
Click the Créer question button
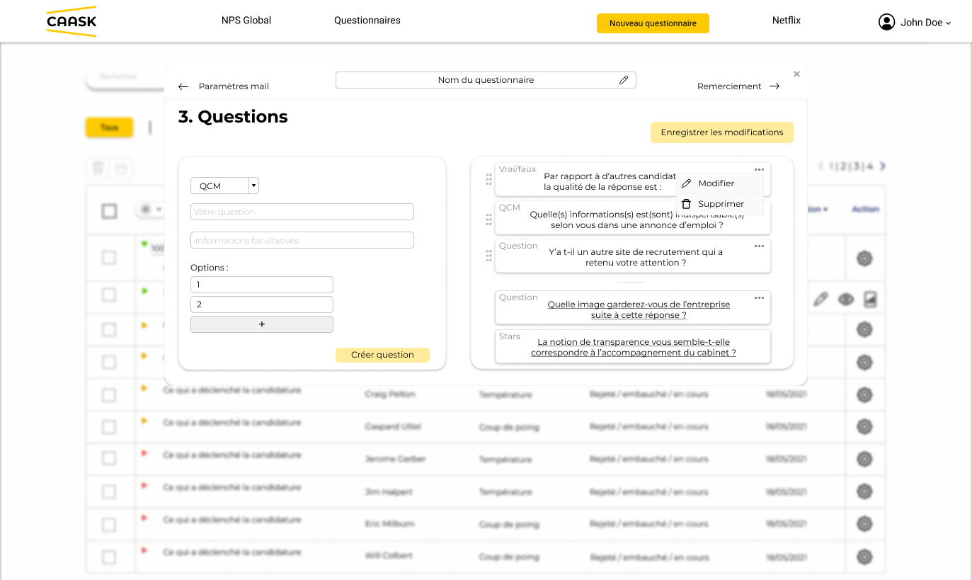point(382,355)
